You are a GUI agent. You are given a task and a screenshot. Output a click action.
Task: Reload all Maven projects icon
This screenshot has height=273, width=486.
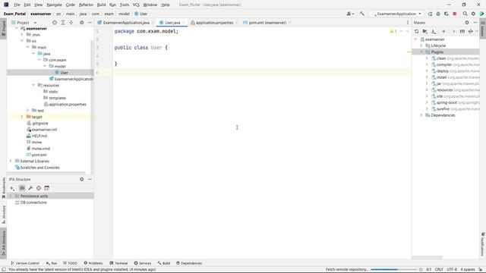point(416,31)
